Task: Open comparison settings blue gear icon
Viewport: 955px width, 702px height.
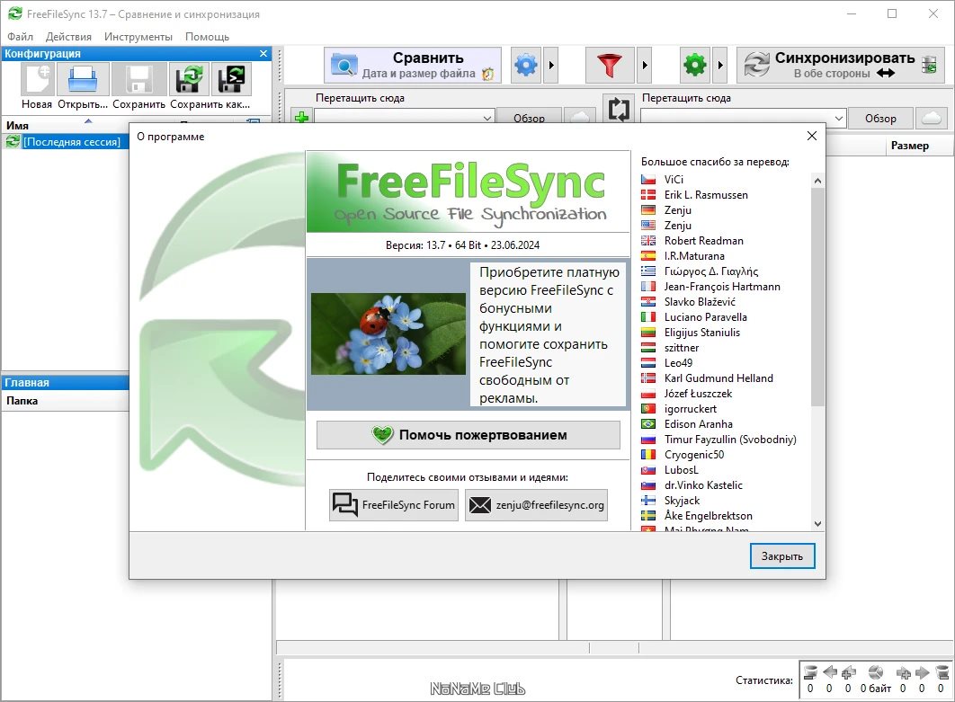Action: pos(526,65)
